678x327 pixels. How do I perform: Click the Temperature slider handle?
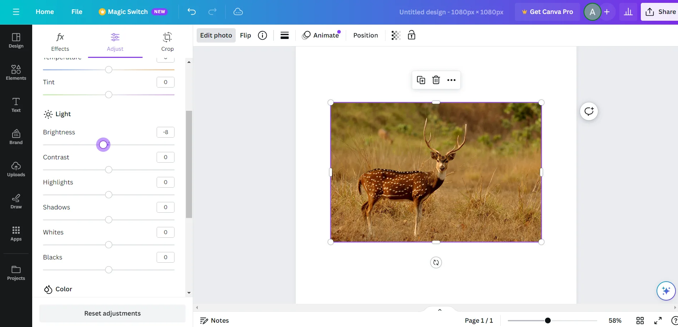109,70
